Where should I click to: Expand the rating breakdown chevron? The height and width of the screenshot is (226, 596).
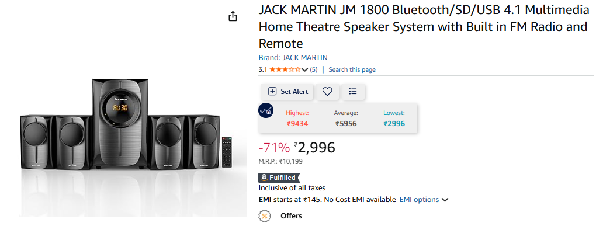coord(304,69)
